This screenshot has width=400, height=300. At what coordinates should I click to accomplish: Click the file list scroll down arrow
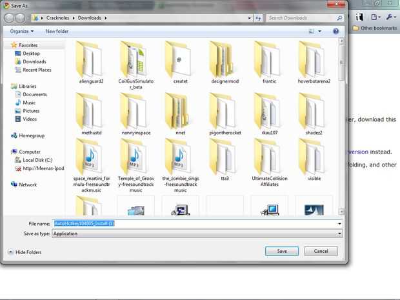coord(341,211)
